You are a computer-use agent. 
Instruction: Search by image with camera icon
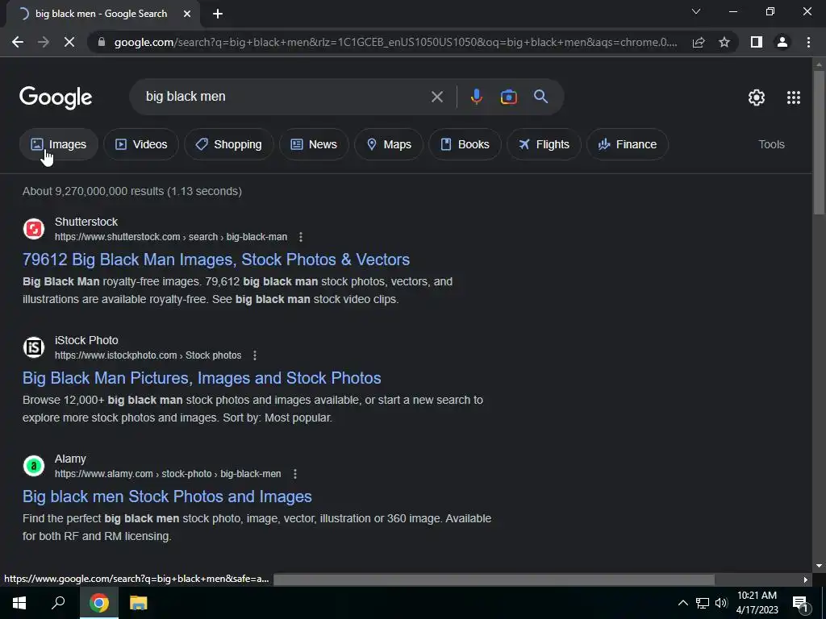tap(508, 97)
